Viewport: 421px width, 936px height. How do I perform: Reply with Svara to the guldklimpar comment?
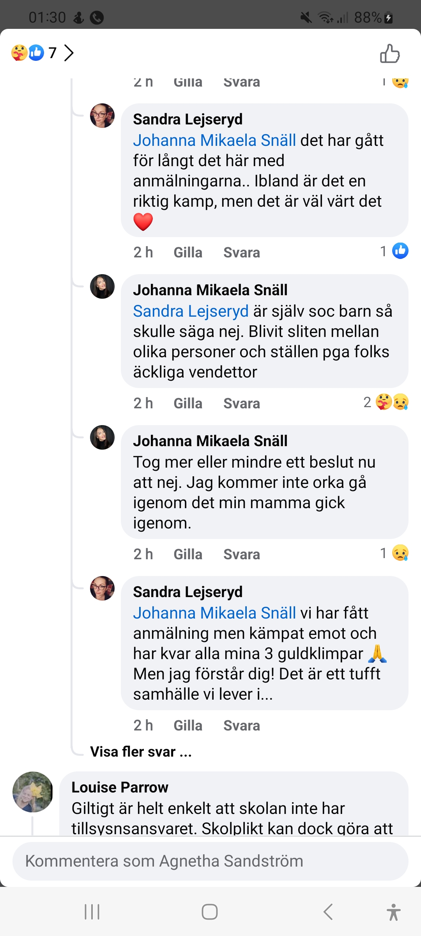(242, 726)
